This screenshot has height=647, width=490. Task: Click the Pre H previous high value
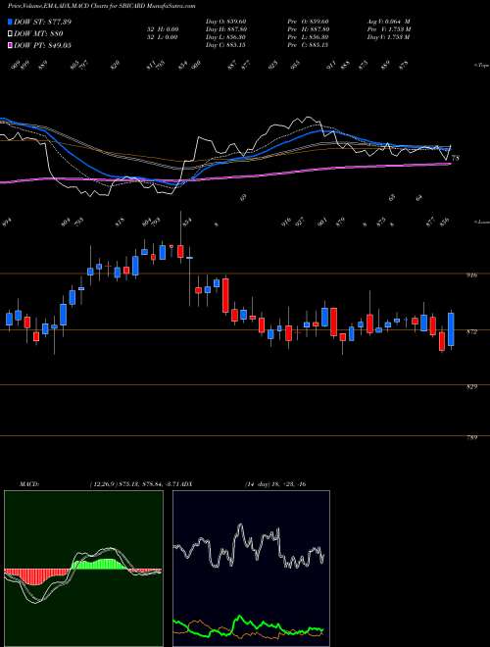point(308,29)
